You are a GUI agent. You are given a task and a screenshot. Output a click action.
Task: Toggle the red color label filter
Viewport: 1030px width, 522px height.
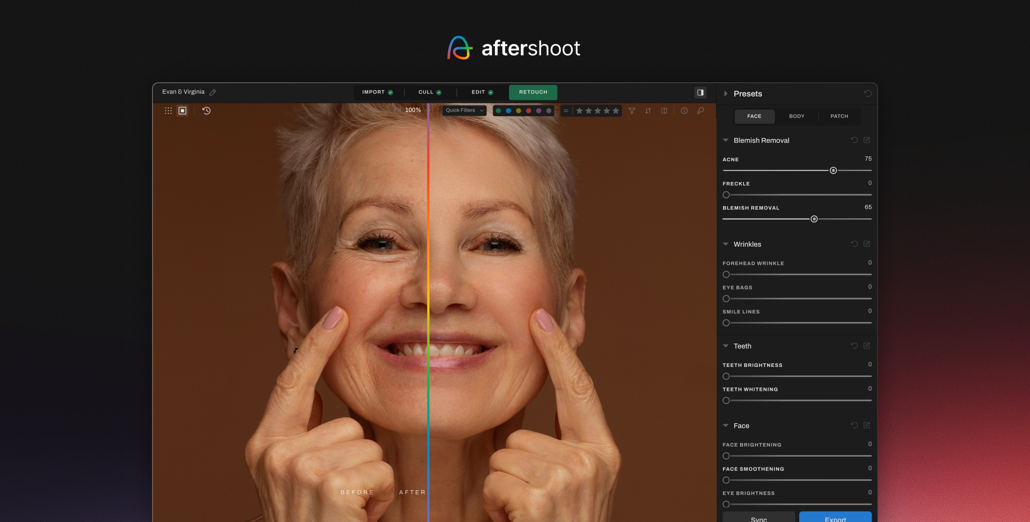528,110
